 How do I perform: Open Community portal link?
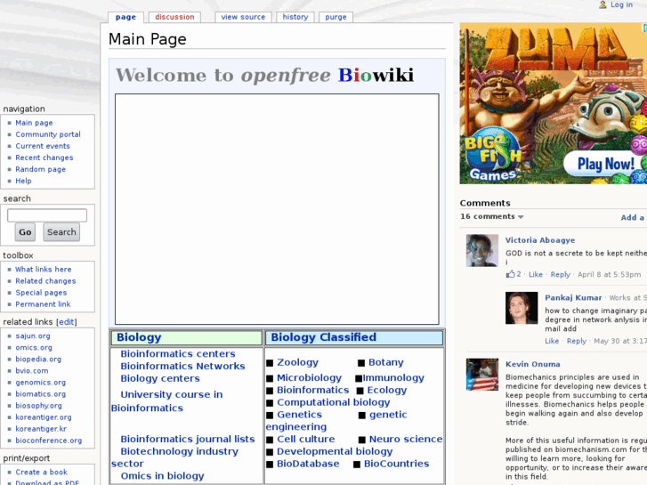(48, 134)
